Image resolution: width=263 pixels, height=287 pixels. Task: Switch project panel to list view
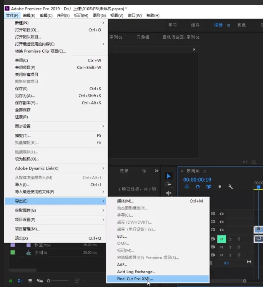[x=20, y=280]
